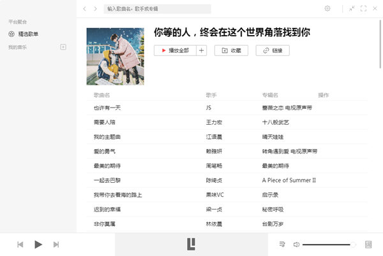Open artist 梁一贞
The width and height of the screenshot is (383, 256).
pos(214,210)
